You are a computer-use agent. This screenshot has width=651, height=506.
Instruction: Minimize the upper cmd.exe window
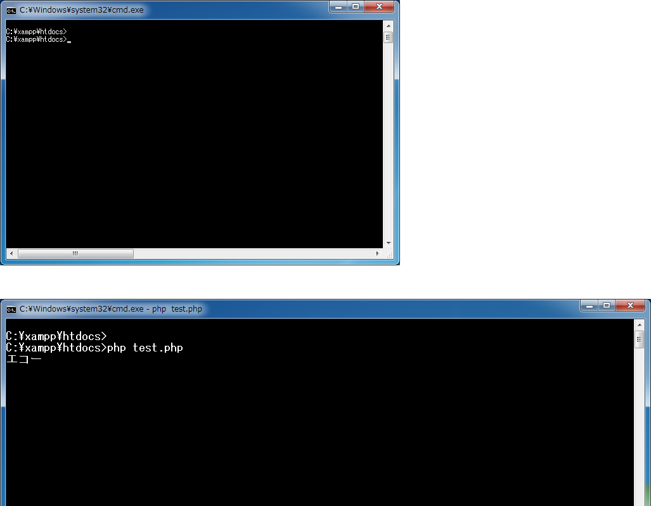point(338,6)
